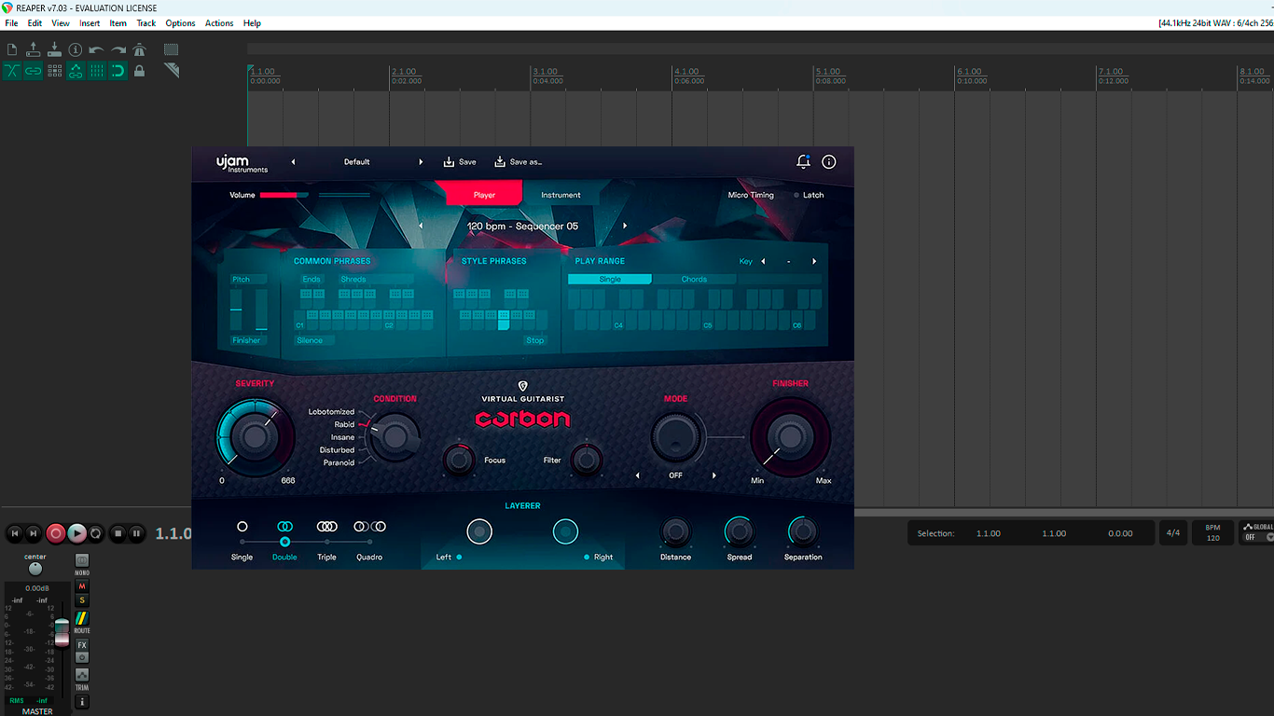Solo the master track with S button
The height and width of the screenshot is (716, 1274).
(82, 600)
